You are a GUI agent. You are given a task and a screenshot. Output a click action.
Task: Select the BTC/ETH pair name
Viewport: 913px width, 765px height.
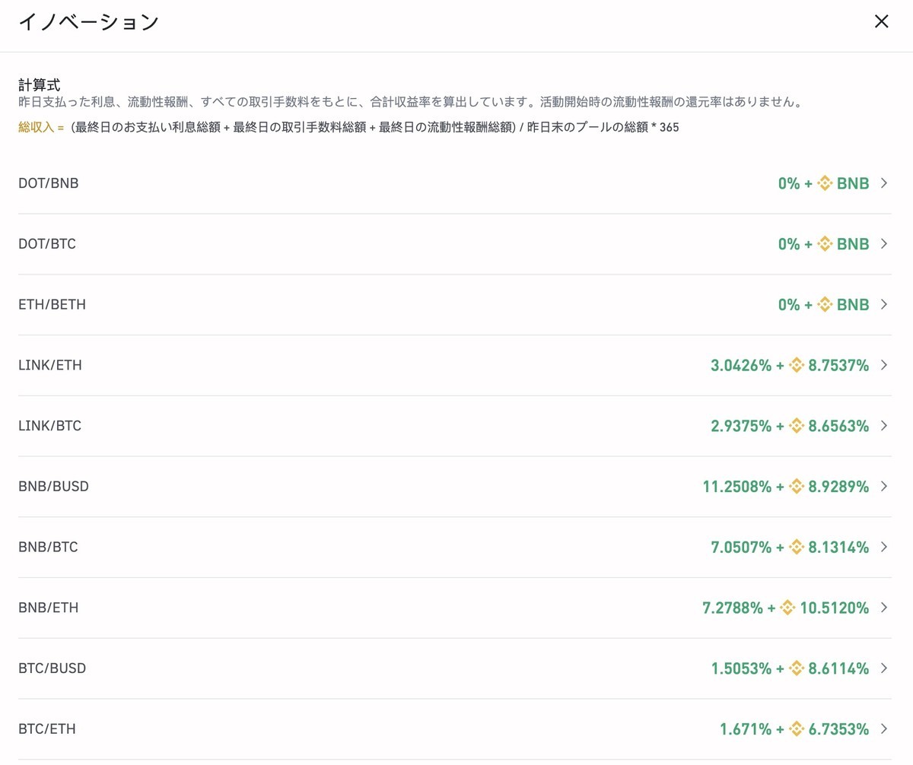[x=47, y=729]
